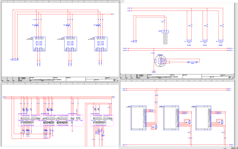This screenshot has height=149, width=238.
Task: Select the middle drive module in bottom-right sheet
Action: 171,118
